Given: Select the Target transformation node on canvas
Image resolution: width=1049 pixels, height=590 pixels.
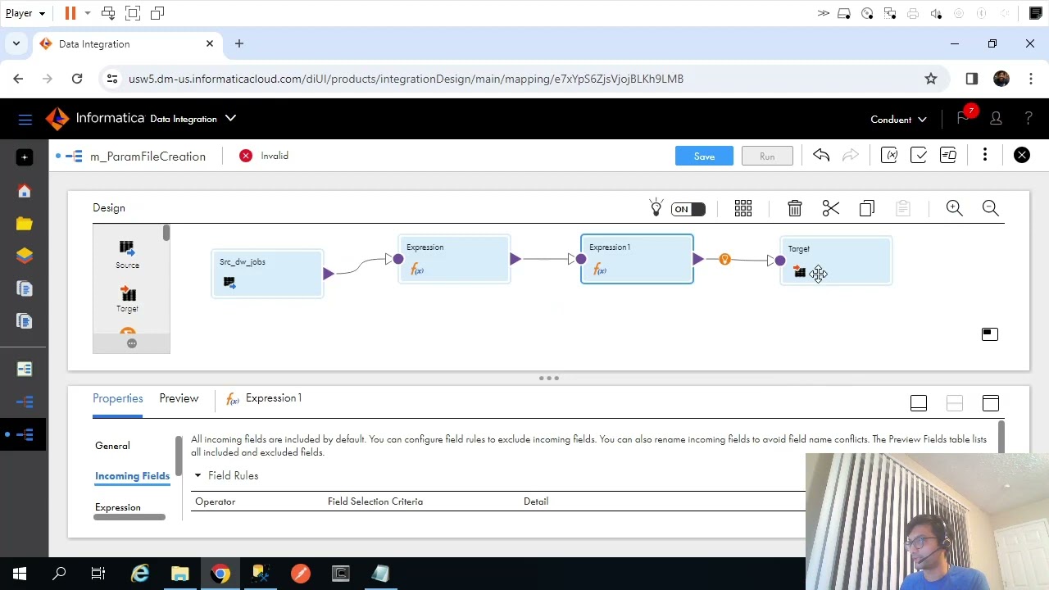Looking at the screenshot, I should coord(836,261).
